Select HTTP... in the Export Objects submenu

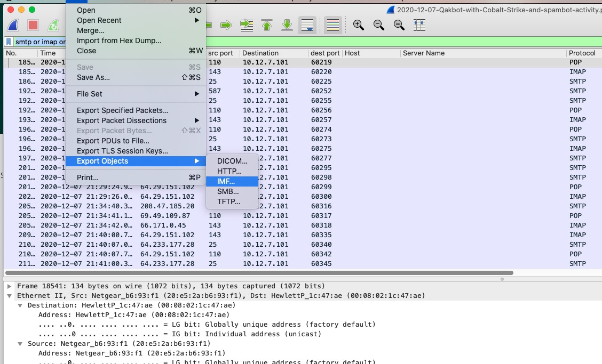tap(232, 171)
